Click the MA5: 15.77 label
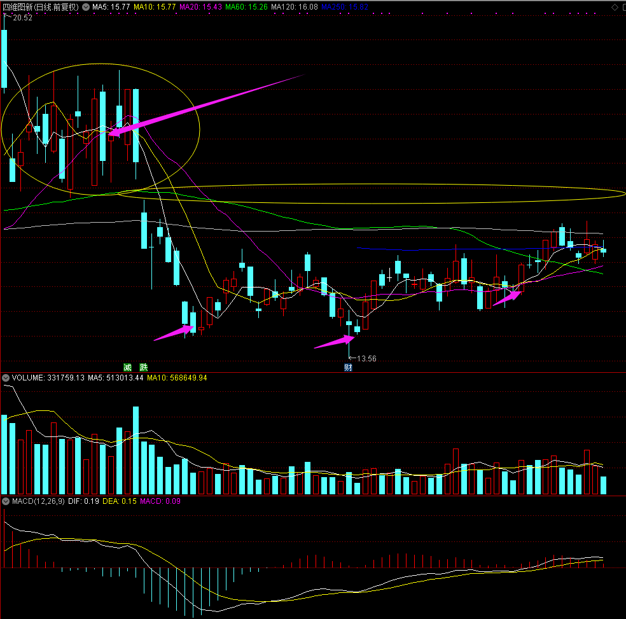 (x=111, y=7)
